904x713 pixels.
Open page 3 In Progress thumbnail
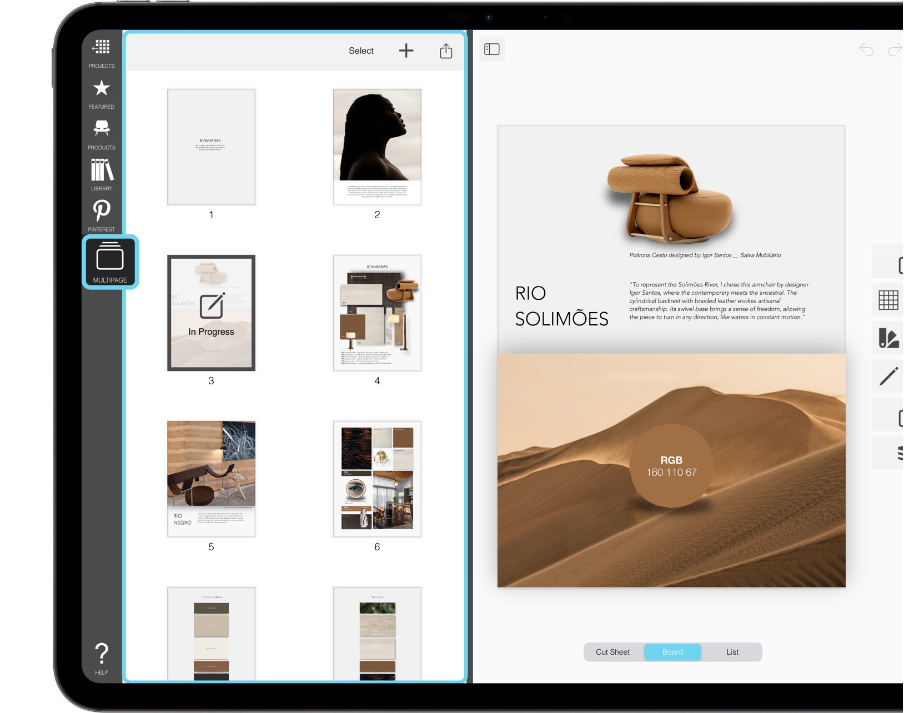pyautogui.click(x=211, y=313)
